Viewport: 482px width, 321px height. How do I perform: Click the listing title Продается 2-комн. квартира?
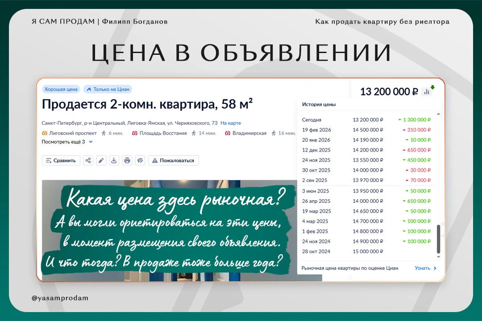(147, 104)
